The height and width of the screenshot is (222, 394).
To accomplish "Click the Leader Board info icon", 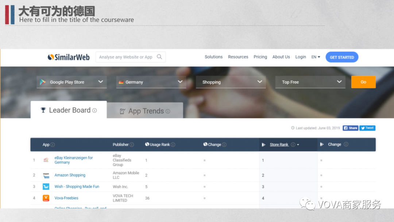I will [94, 110].
